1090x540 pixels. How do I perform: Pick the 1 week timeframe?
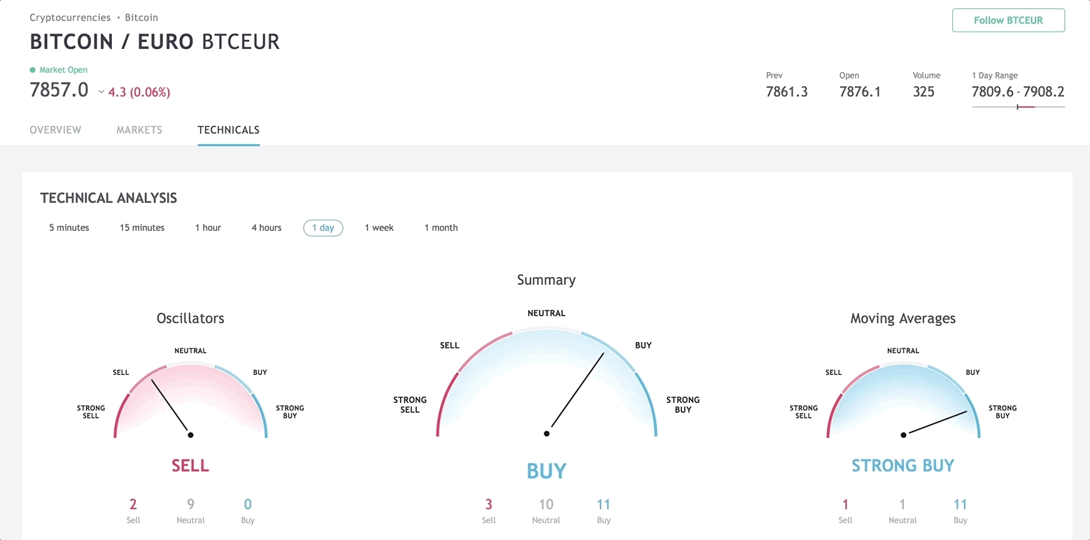point(379,228)
